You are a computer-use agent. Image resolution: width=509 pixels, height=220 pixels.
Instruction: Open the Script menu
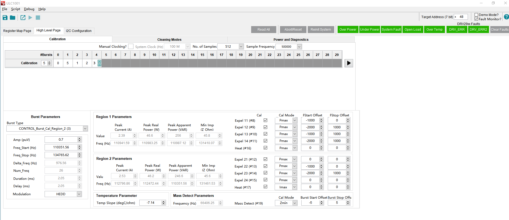coord(15,9)
